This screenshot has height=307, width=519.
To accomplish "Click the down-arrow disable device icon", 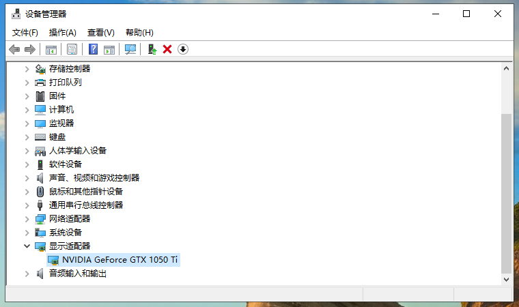I will pos(182,49).
